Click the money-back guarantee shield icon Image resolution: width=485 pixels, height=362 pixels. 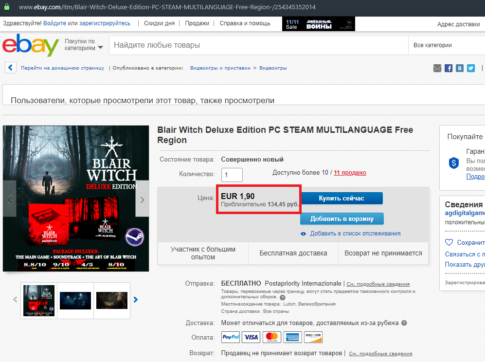pyautogui.click(x=454, y=163)
